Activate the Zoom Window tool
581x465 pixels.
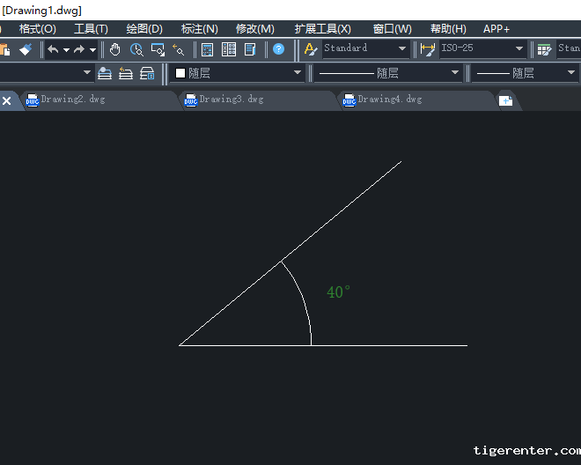[158, 49]
